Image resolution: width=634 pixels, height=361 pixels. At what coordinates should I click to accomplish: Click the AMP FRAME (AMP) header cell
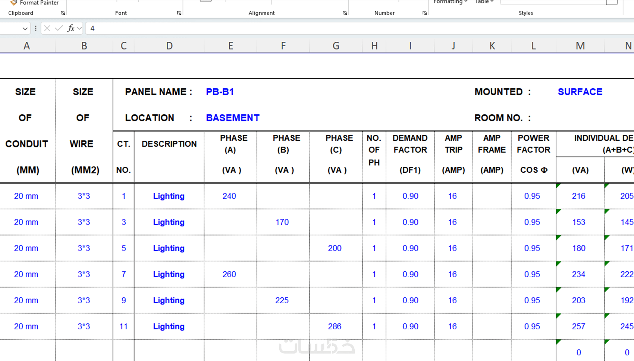point(492,157)
